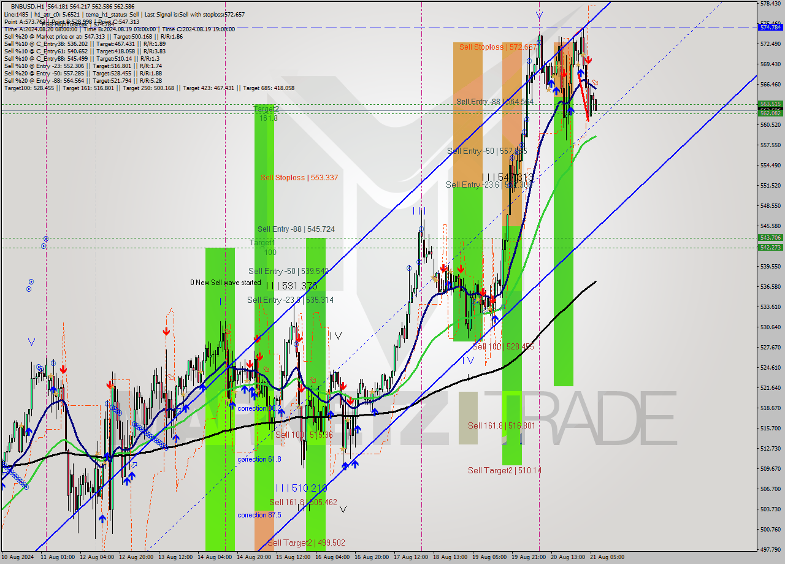Click the '21 Aug 05:00' time label
This screenshot has height=564, width=785.
coord(607,557)
